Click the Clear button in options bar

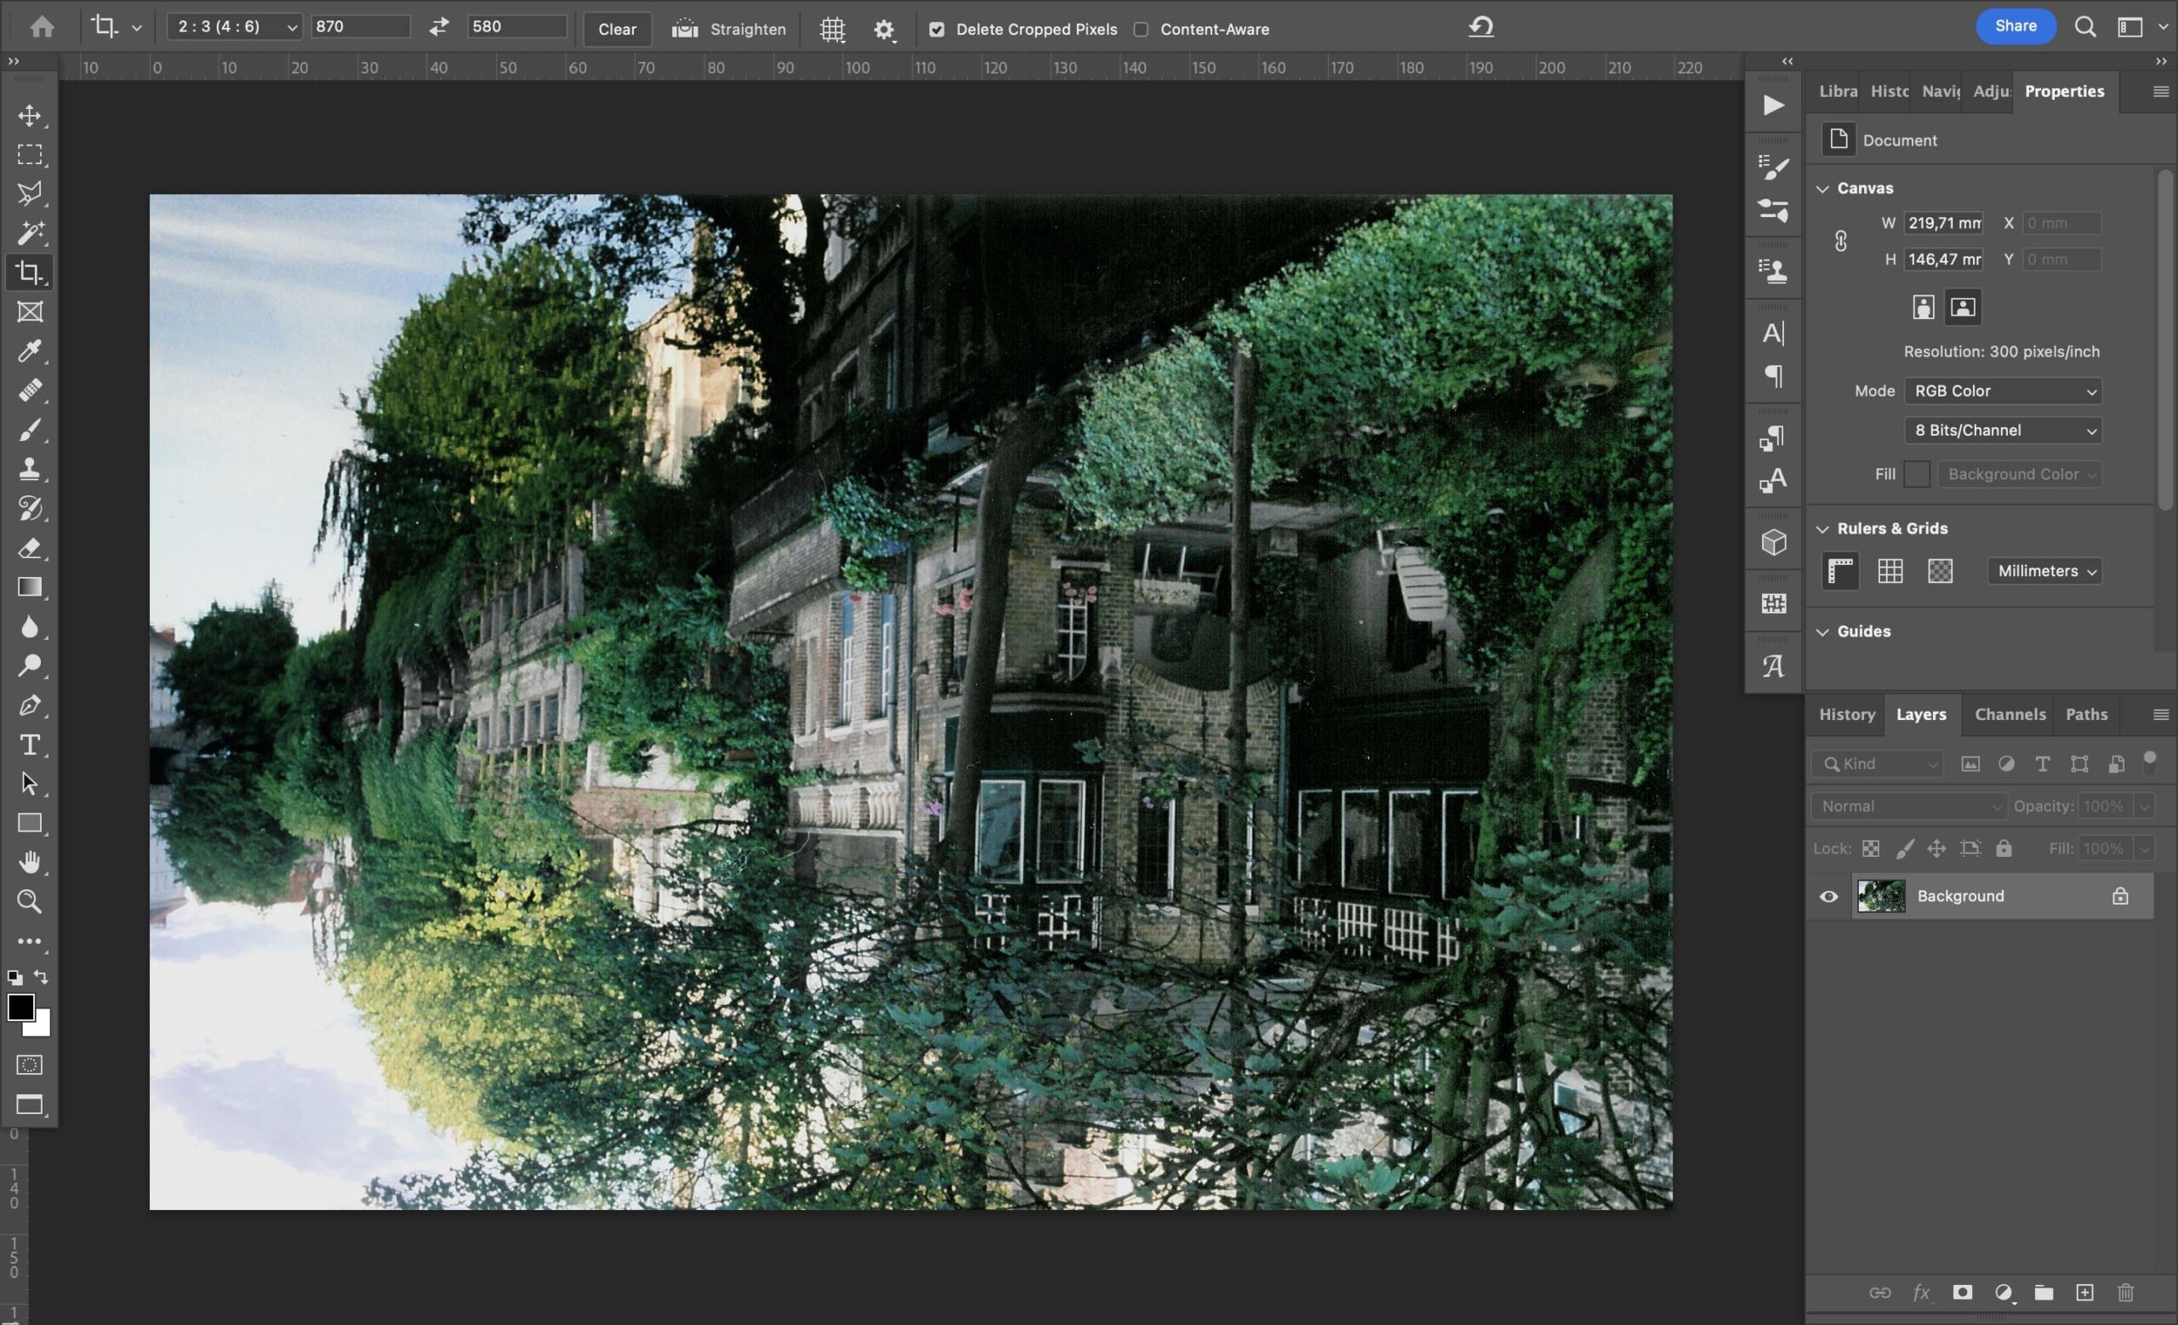click(x=616, y=28)
